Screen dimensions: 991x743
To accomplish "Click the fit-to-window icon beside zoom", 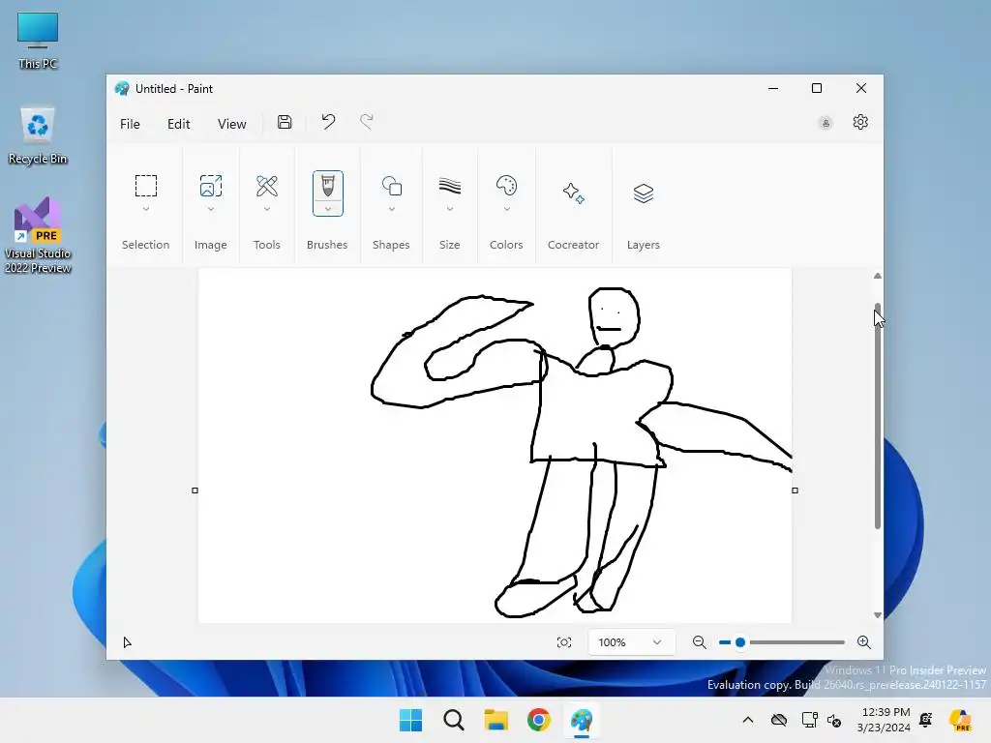I will (x=564, y=642).
